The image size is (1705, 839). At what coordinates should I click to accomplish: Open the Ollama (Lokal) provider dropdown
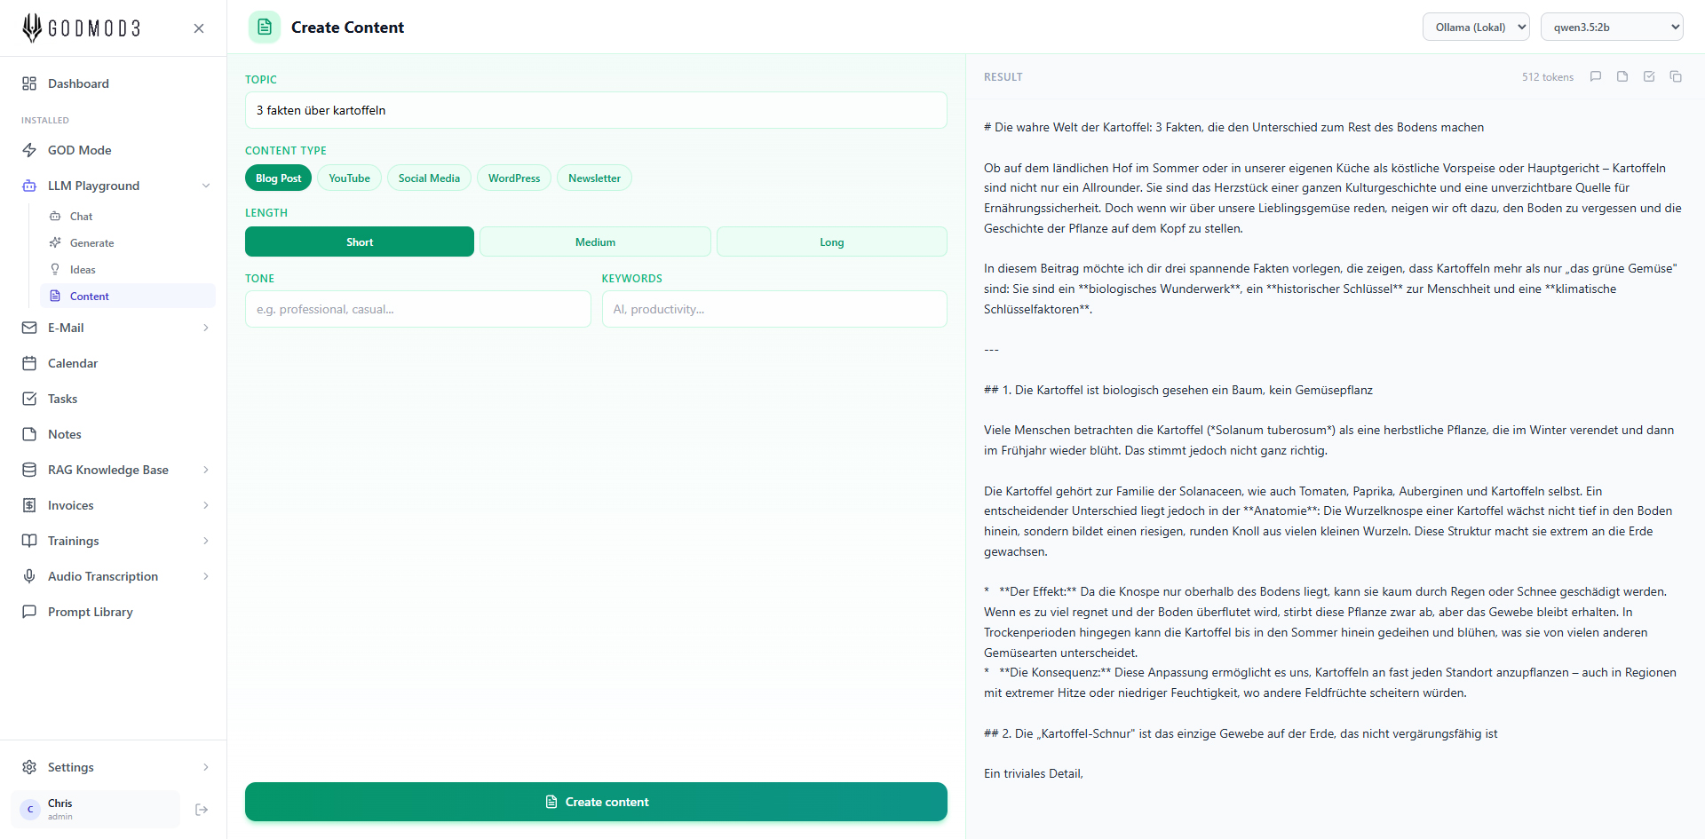pos(1475,28)
